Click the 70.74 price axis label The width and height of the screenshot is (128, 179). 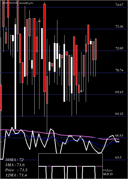[119, 70]
